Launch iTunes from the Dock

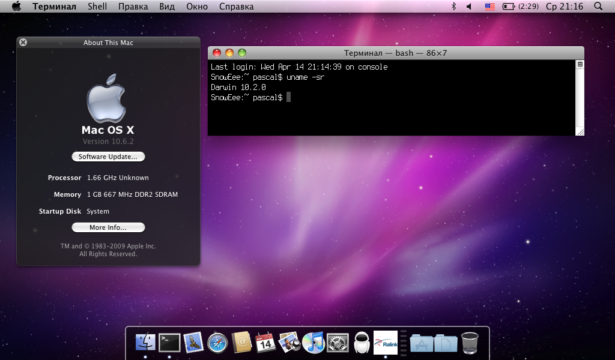point(314,343)
